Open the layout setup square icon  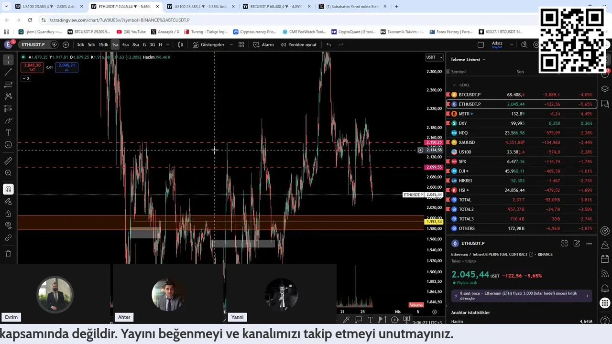(x=481, y=44)
